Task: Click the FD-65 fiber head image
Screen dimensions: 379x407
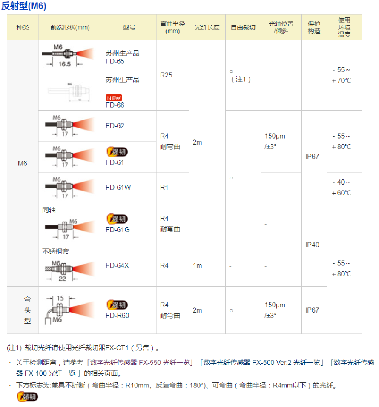Action: pos(70,57)
